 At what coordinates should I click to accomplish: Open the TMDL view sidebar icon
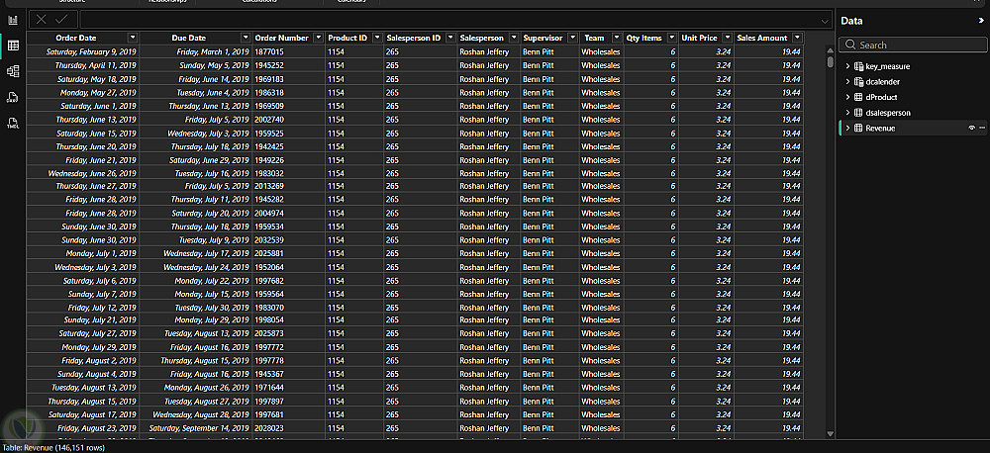tap(13, 123)
